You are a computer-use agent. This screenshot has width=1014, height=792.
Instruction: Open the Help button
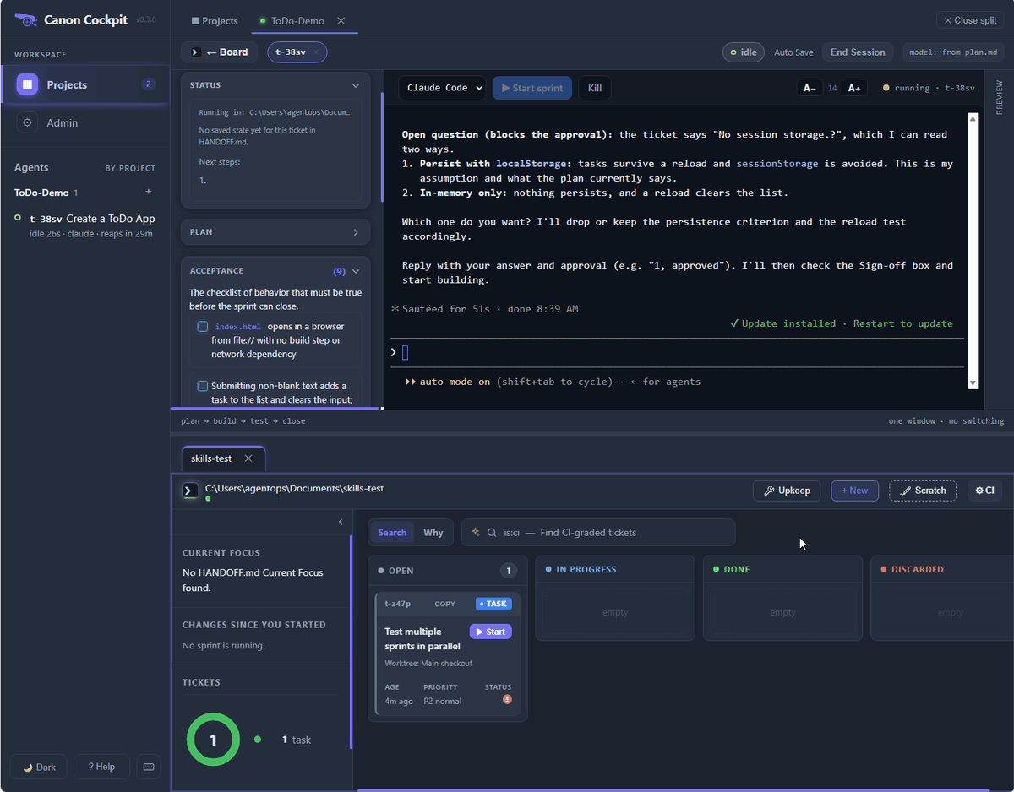pyautogui.click(x=101, y=767)
